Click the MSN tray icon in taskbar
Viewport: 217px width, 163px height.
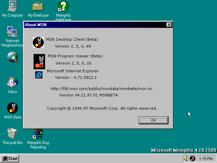click(193, 159)
